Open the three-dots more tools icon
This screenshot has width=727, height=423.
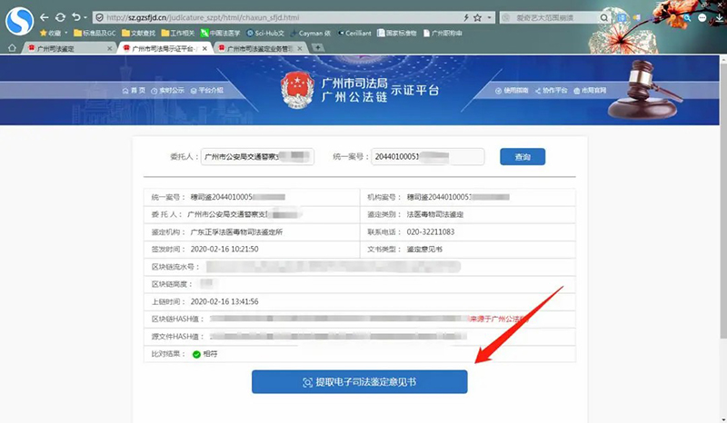(702, 17)
